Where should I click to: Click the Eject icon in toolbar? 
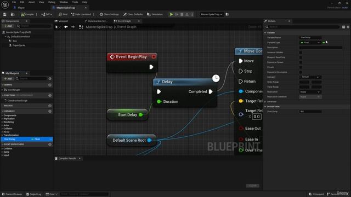187,15
